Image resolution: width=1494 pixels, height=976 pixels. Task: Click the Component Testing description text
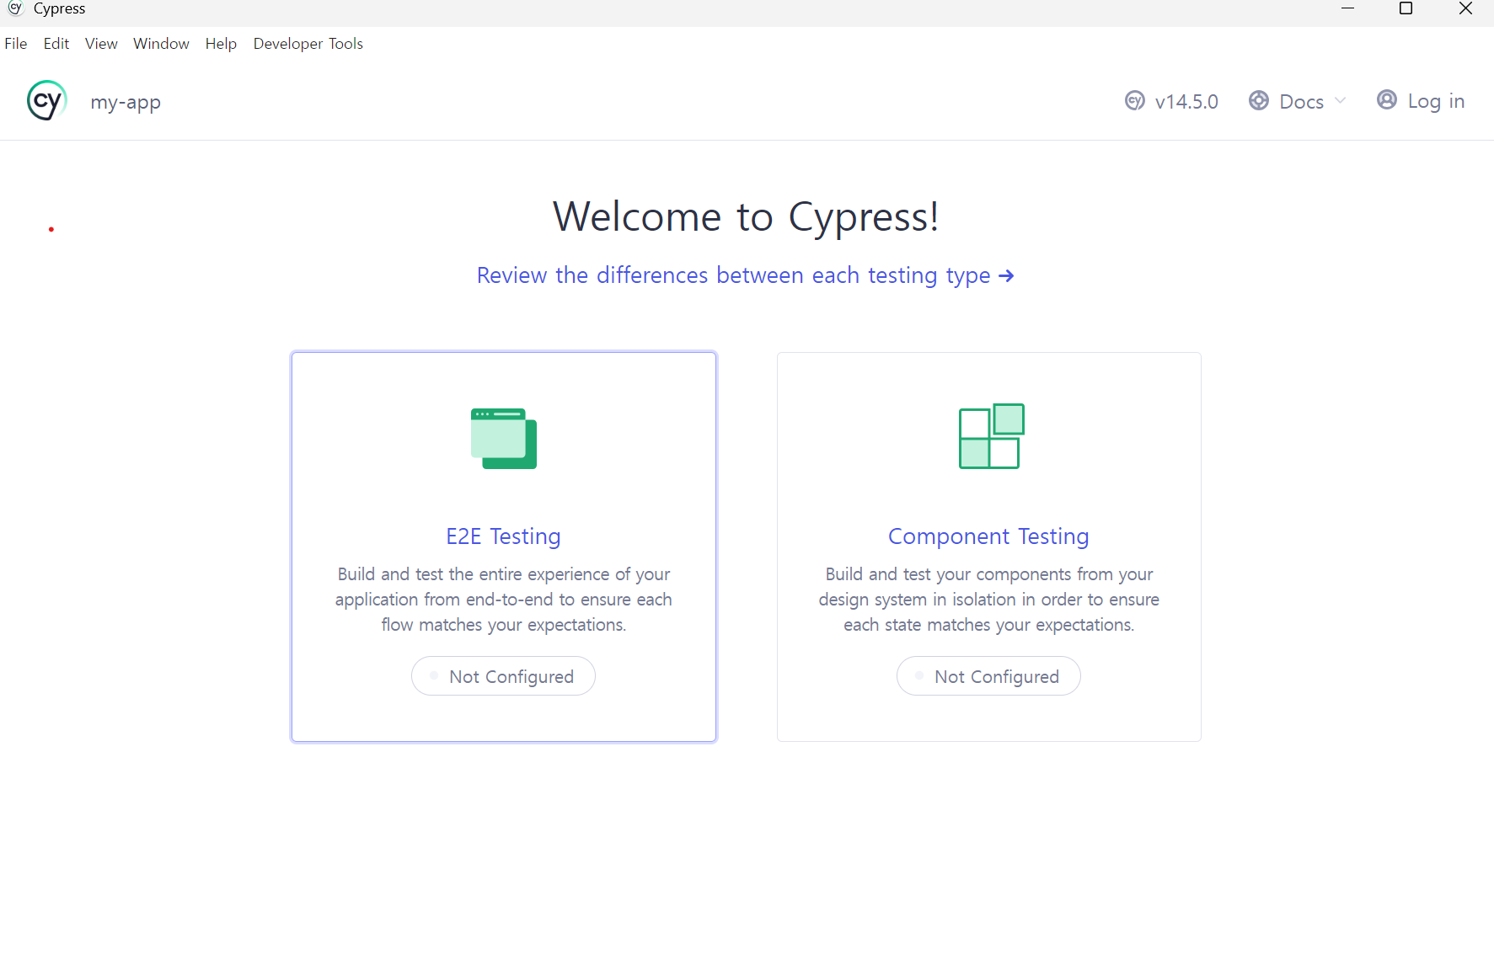(989, 600)
